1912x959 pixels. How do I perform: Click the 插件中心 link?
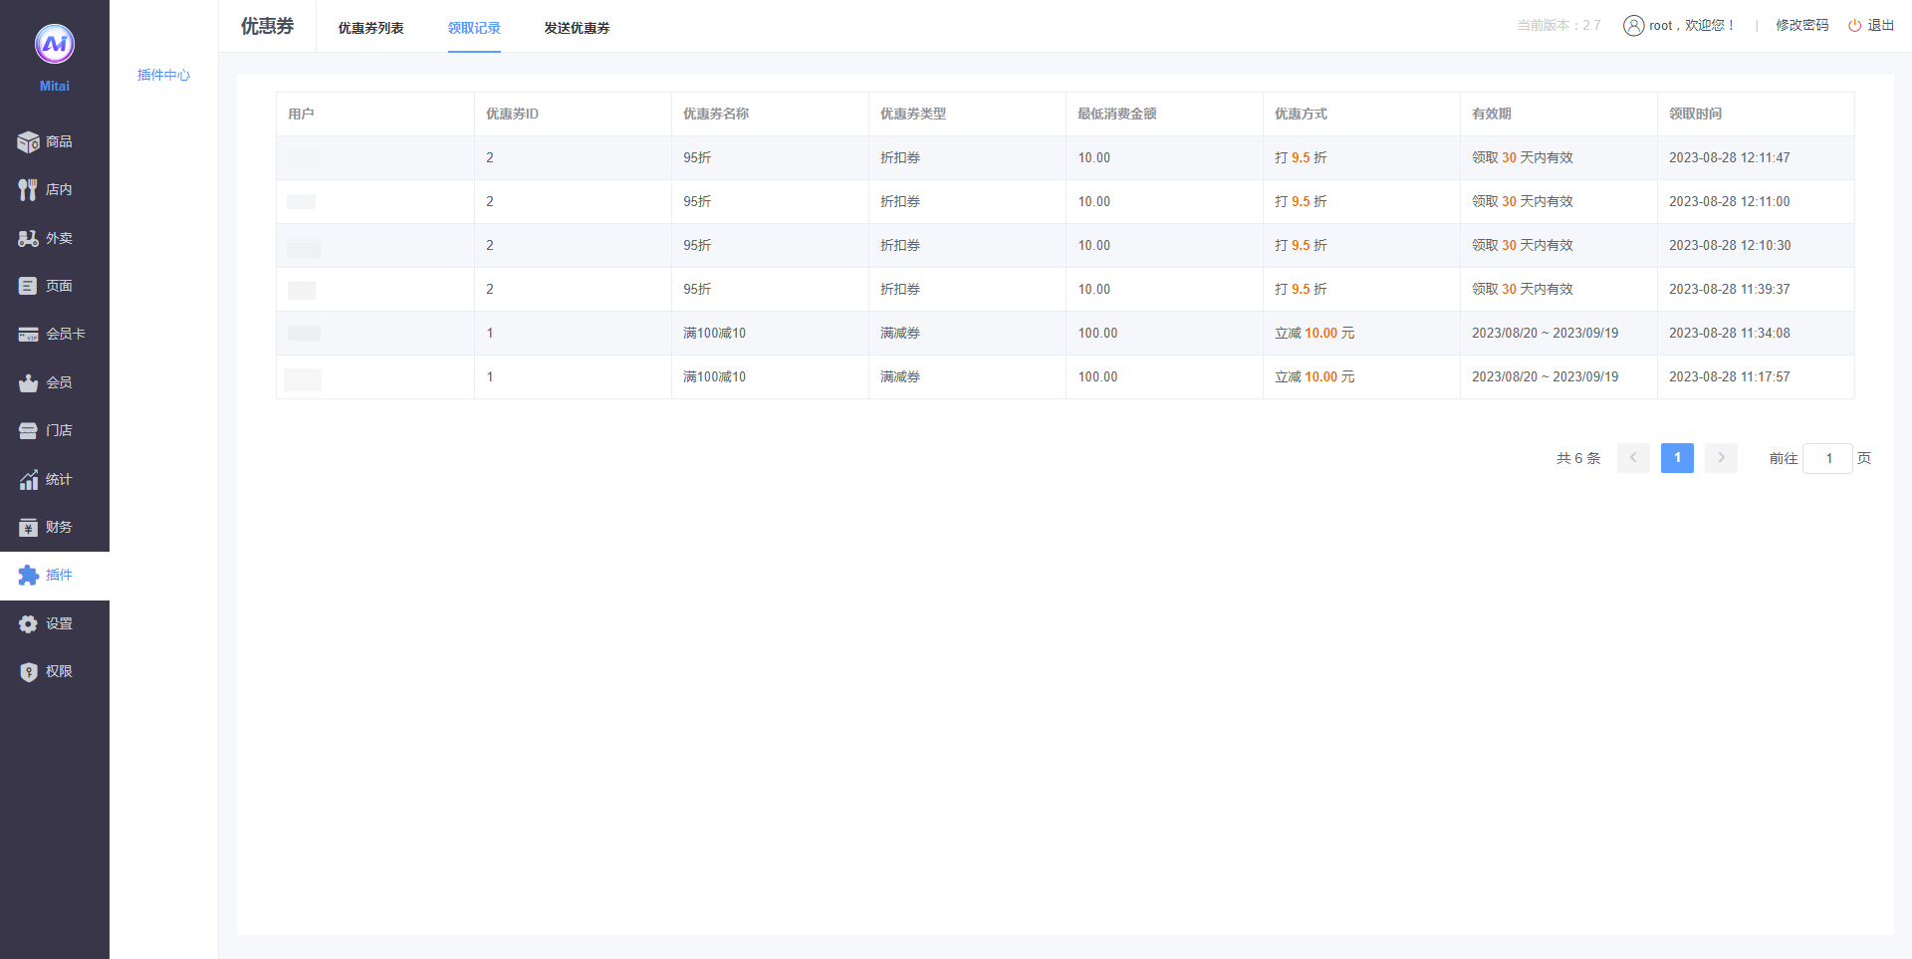coord(163,75)
